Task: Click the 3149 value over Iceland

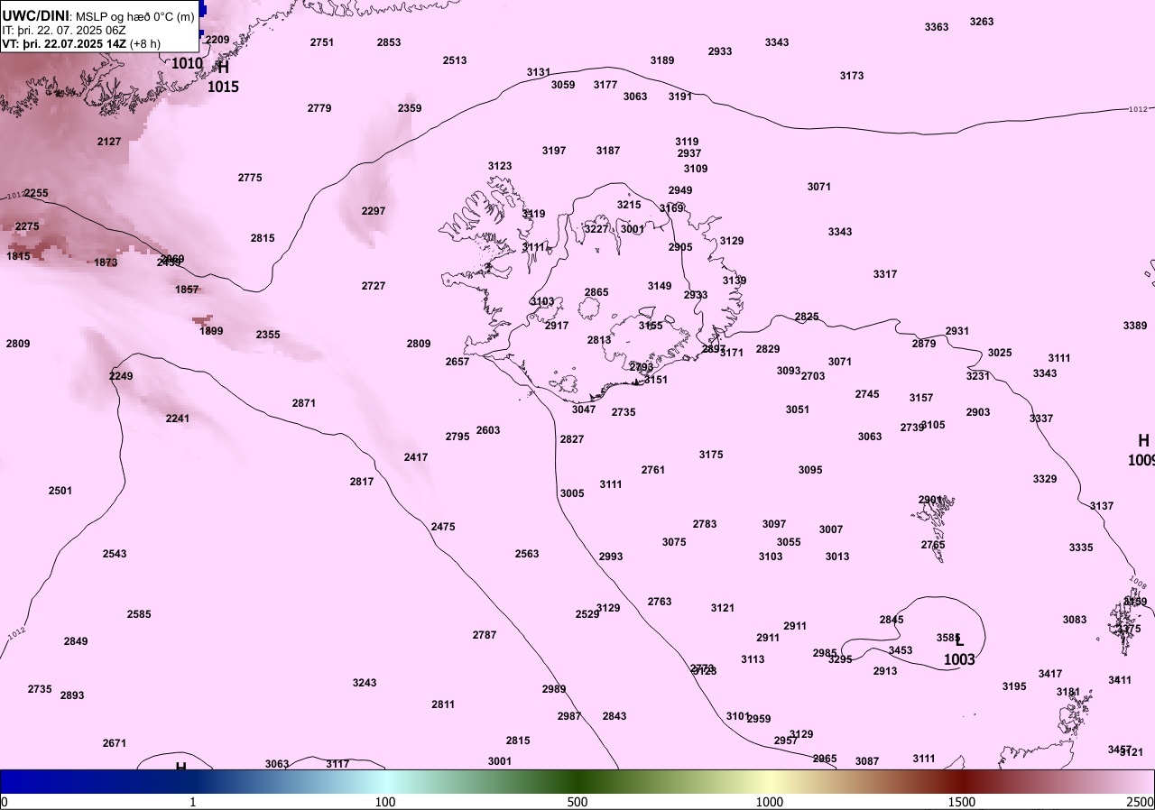Action: [660, 286]
